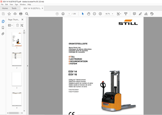This screenshot has width=162, height=115.
Task: Click the scrolling mode keyboard icon
Action: click(126, 14)
